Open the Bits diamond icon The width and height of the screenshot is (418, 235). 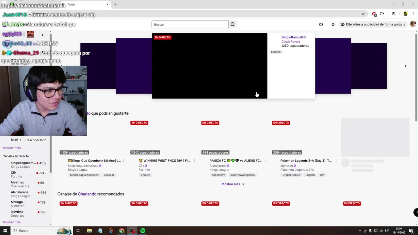(x=333, y=24)
